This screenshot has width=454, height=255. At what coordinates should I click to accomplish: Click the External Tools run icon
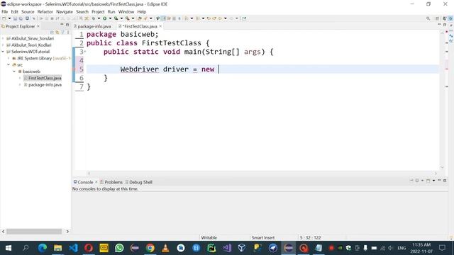[127, 18]
